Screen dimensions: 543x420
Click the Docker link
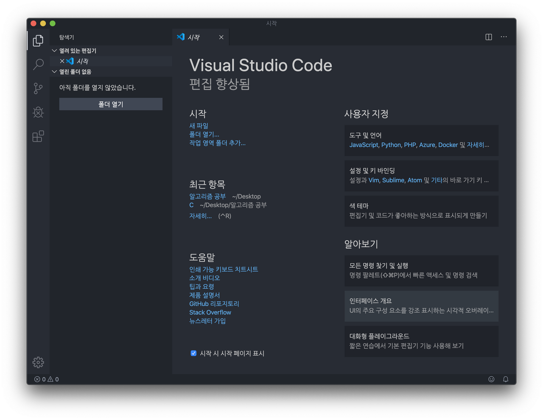point(448,145)
